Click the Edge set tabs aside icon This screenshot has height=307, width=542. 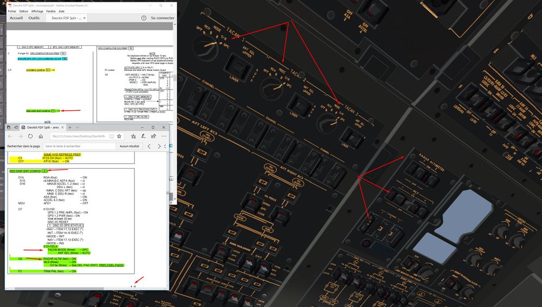click(x=16, y=128)
